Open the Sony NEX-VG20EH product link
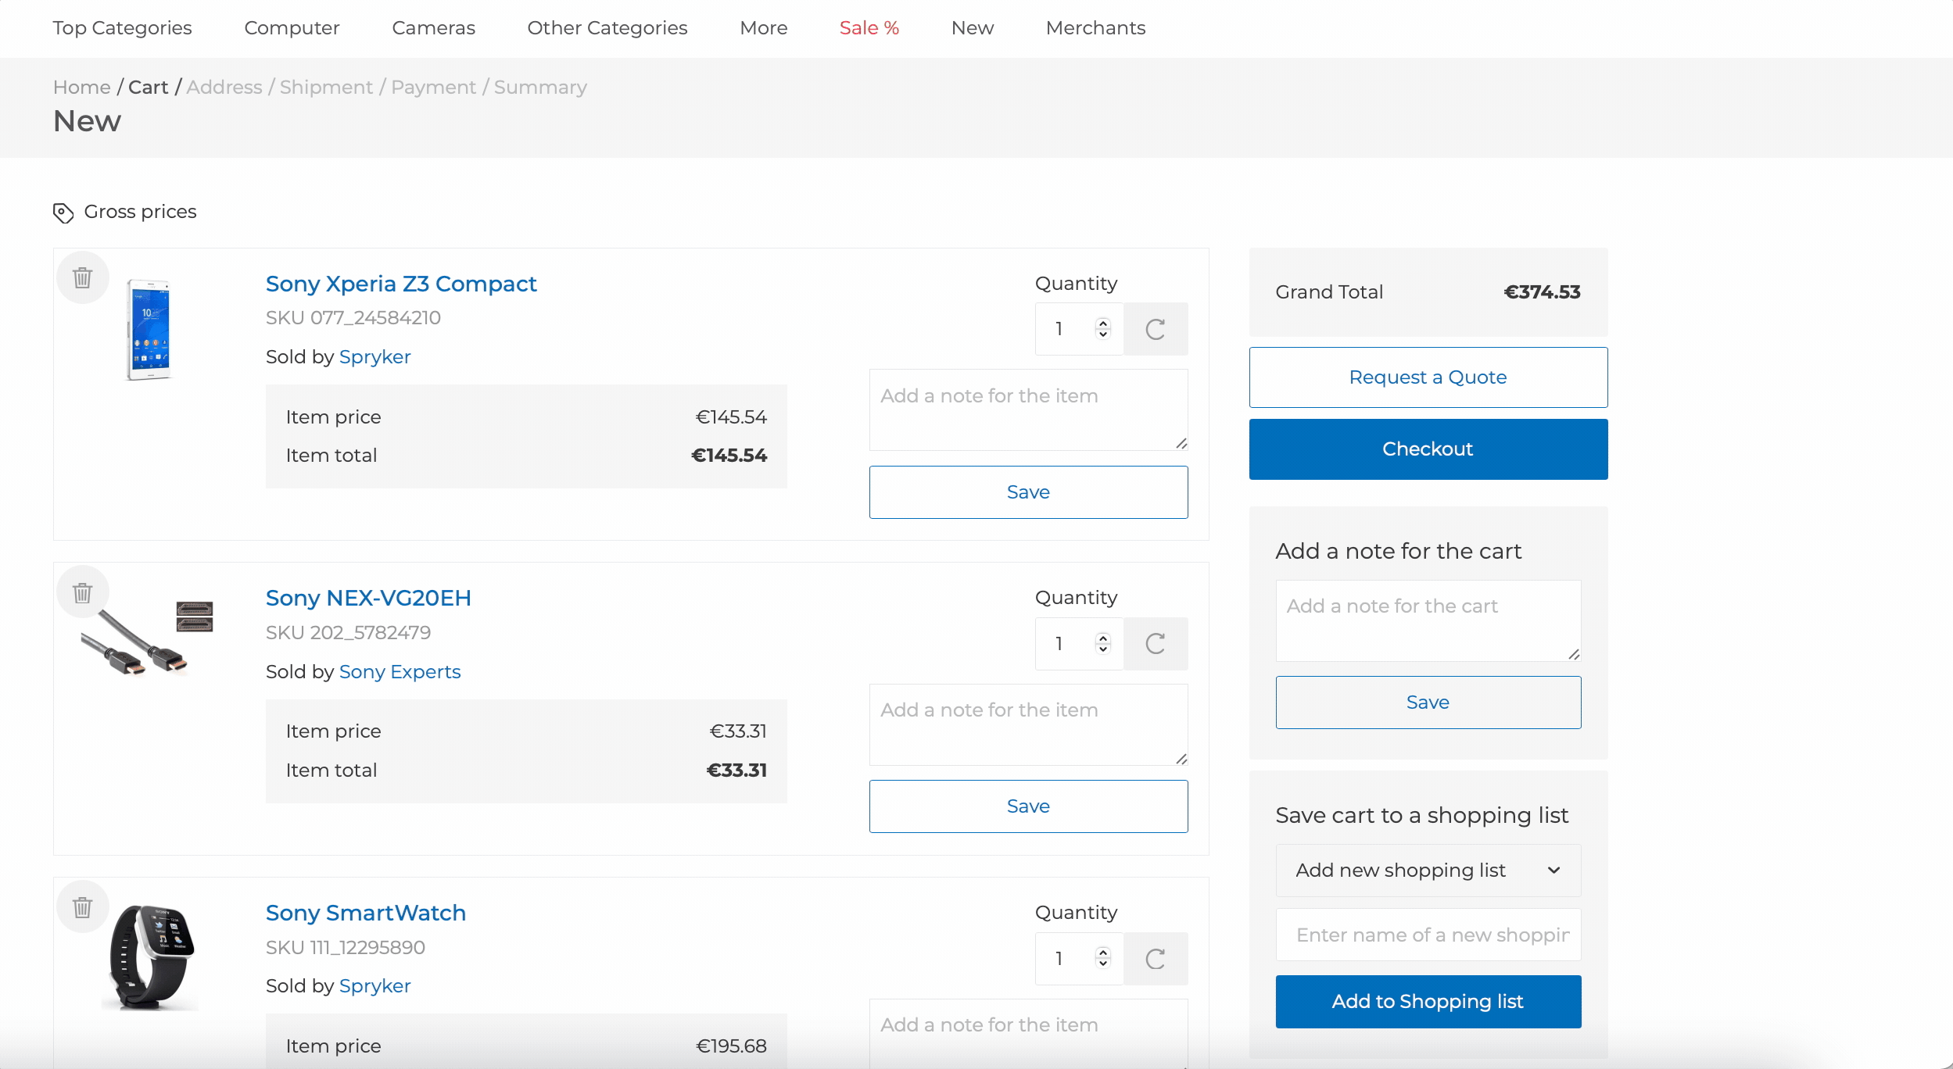This screenshot has height=1069, width=1953. click(x=368, y=599)
